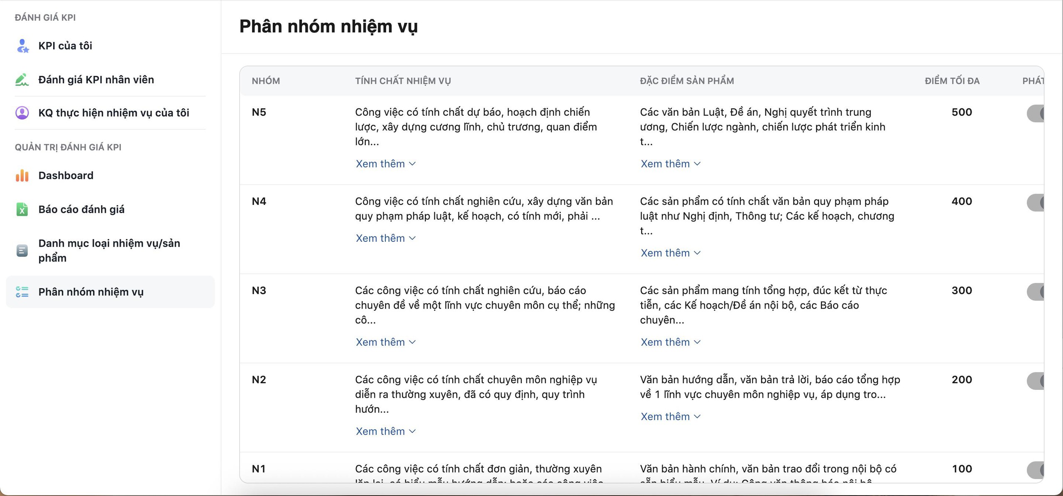This screenshot has width=1063, height=496.
Task: Click the 100 max score value
Action: (x=962, y=469)
